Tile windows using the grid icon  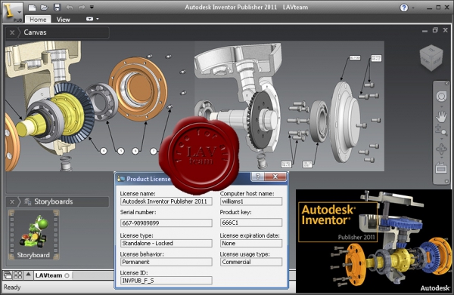18,275
